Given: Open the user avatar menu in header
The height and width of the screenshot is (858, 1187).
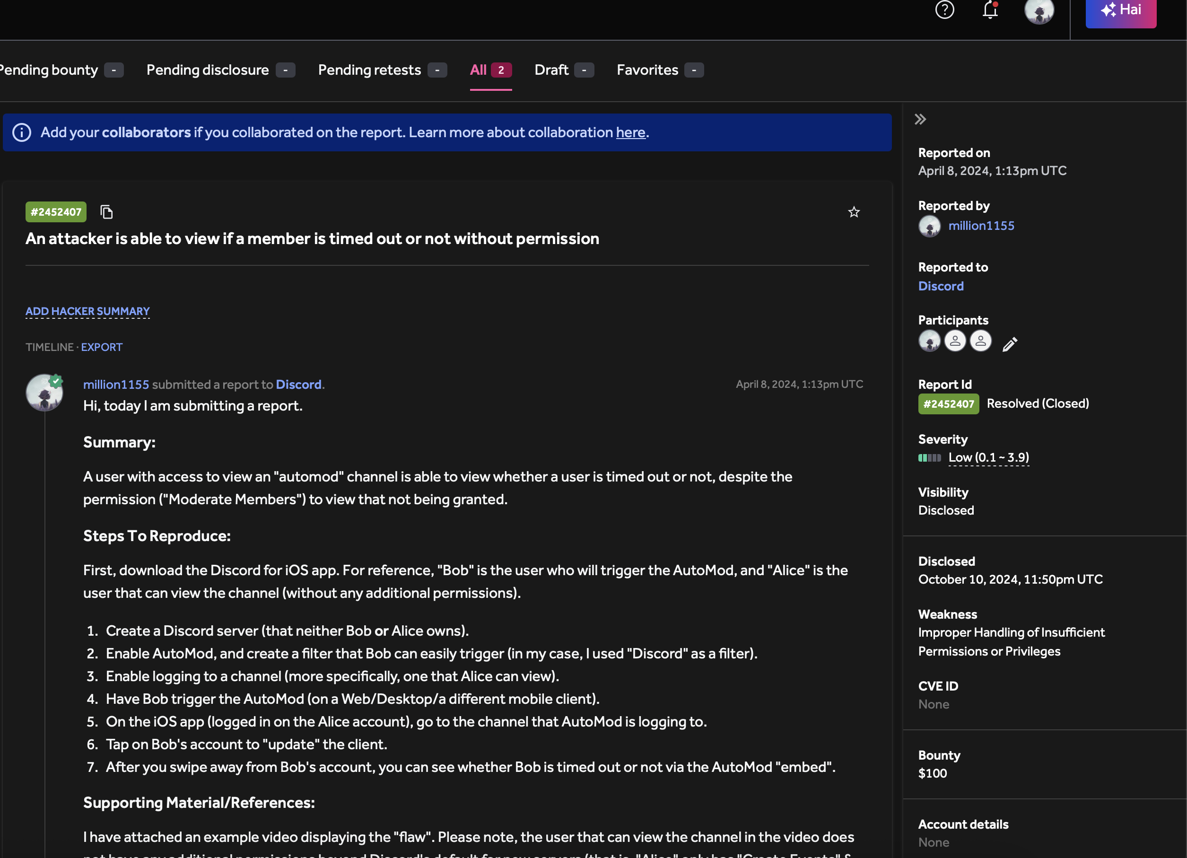Looking at the screenshot, I should click(x=1039, y=10).
